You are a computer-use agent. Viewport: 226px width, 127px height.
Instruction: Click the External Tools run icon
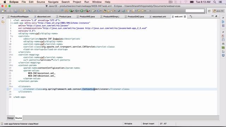(87, 11)
